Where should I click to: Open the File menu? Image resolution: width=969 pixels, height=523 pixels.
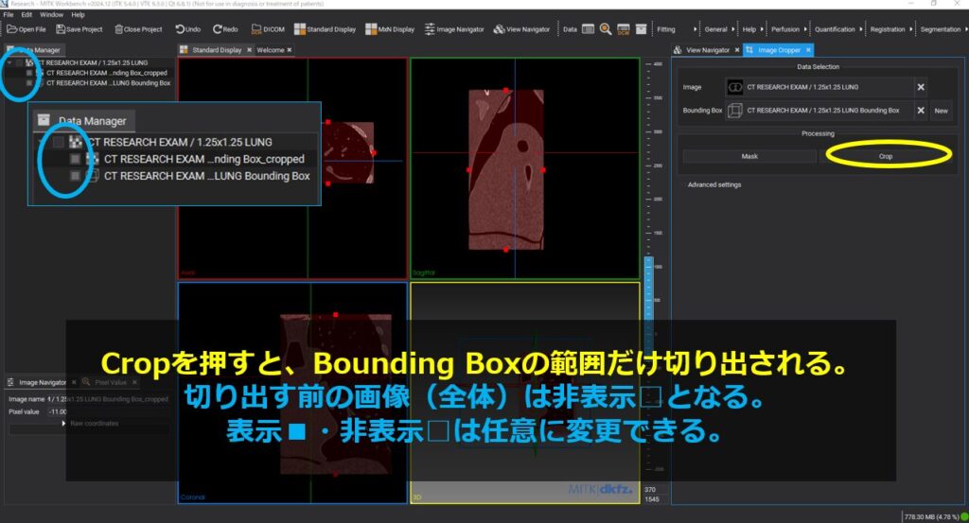[9, 14]
